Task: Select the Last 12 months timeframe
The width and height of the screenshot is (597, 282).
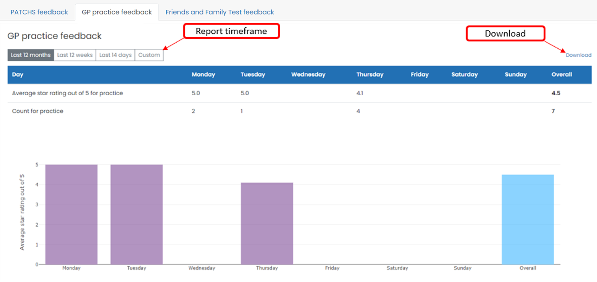Action: 31,55
